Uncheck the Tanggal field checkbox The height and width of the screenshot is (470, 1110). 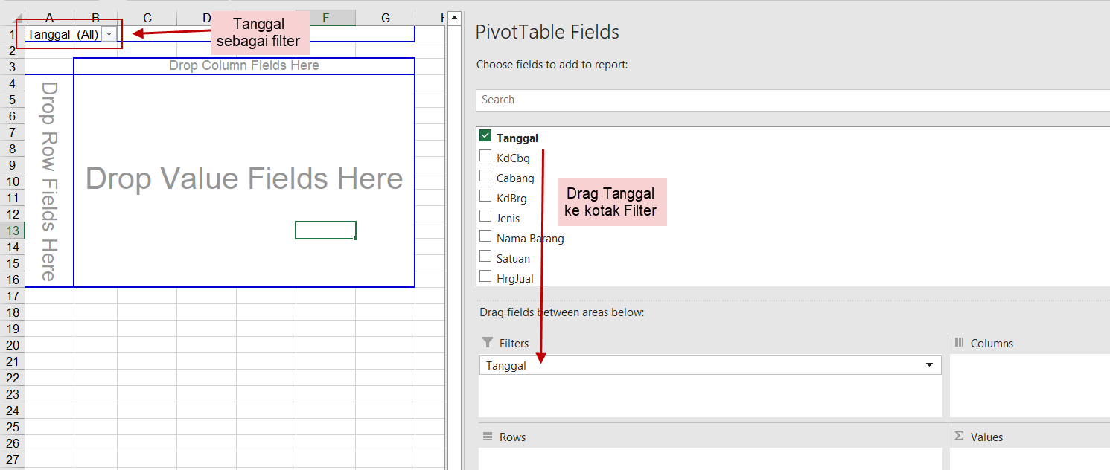click(485, 136)
